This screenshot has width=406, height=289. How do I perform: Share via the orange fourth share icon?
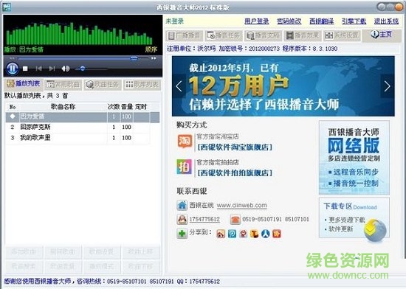click(254, 234)
